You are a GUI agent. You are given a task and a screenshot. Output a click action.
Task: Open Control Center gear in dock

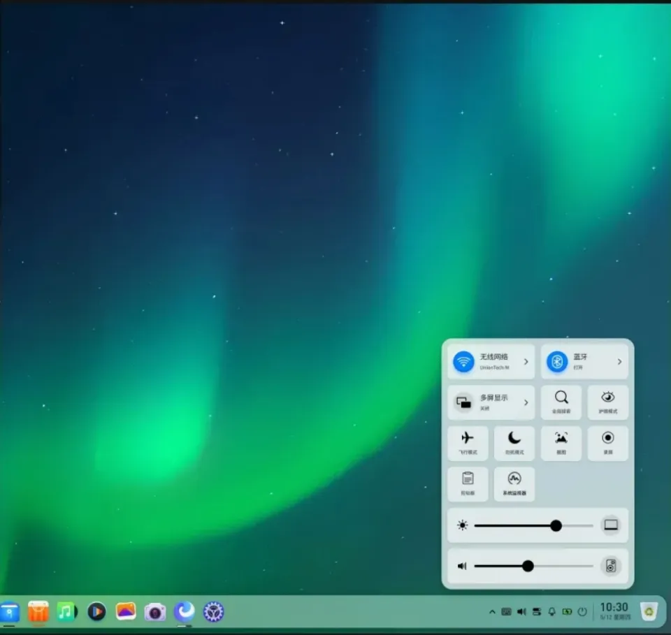[213, 612]
